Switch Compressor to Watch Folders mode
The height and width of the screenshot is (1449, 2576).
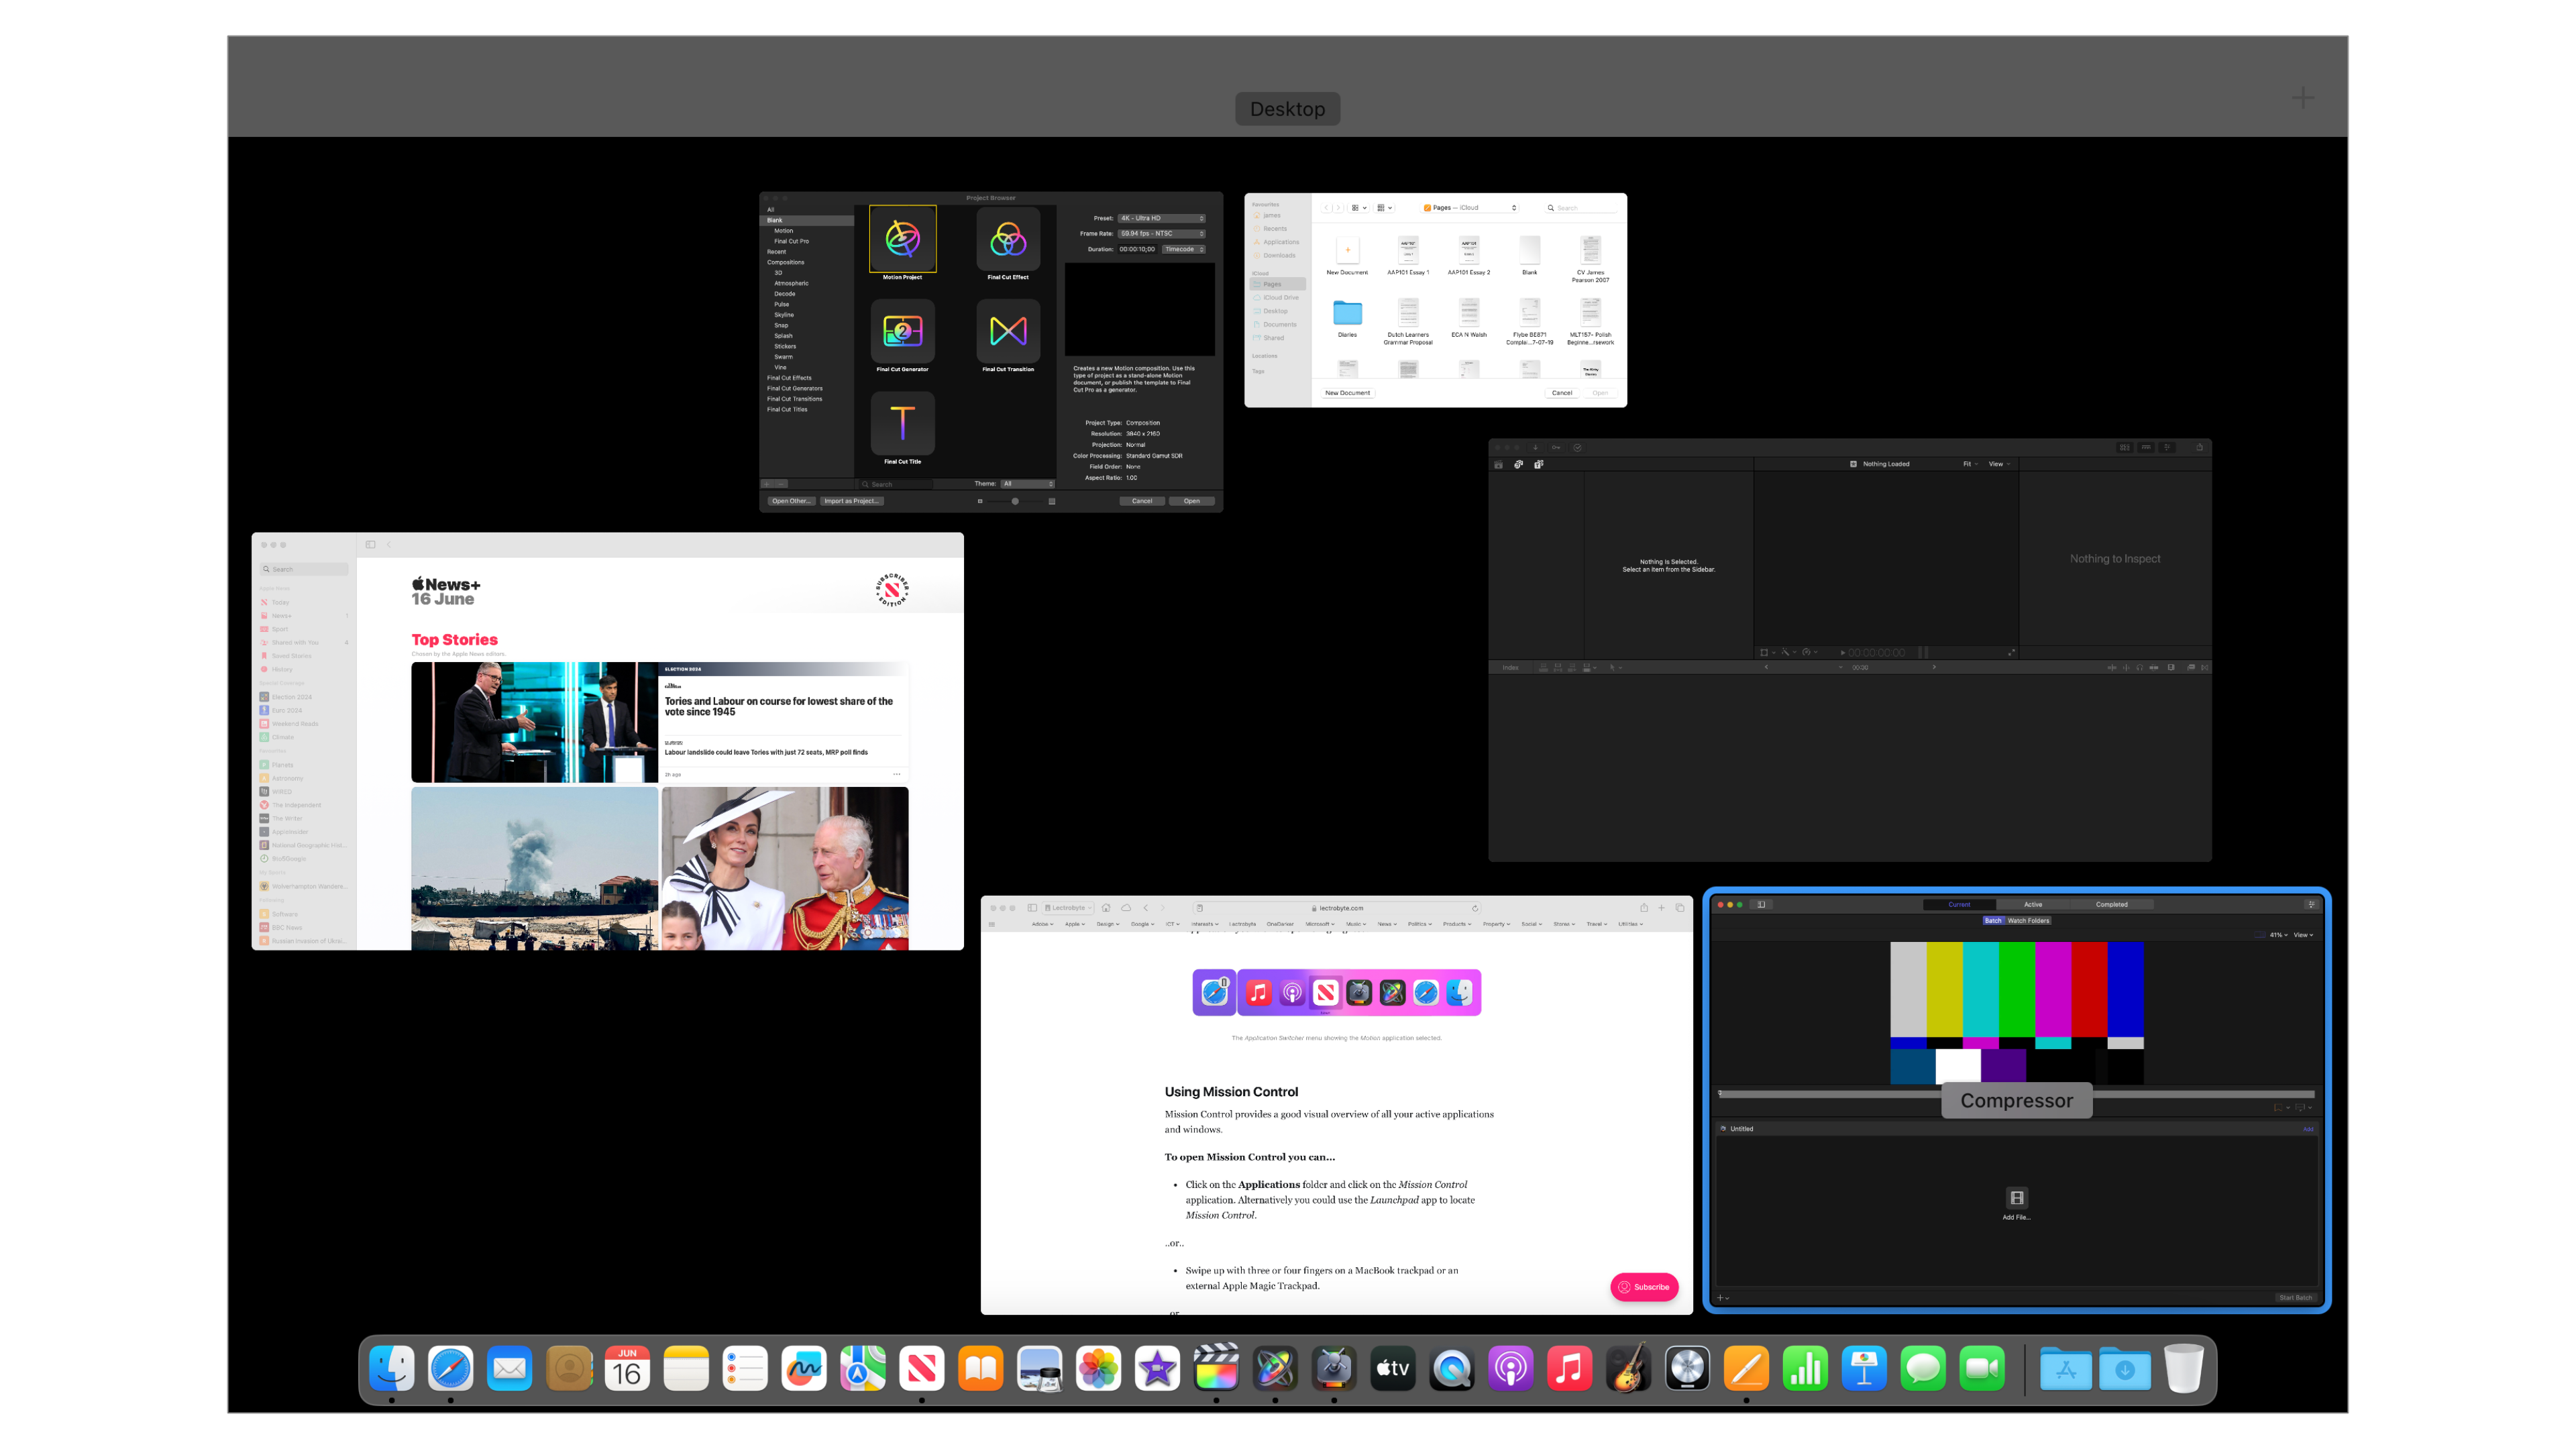[2028, 921]
